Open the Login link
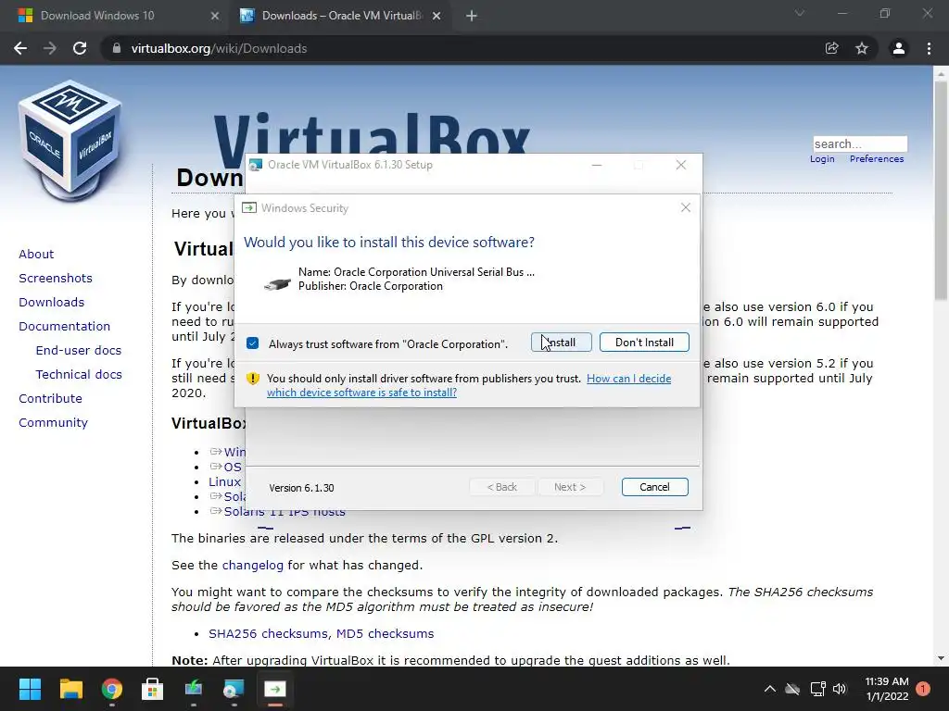 (822, 159)
